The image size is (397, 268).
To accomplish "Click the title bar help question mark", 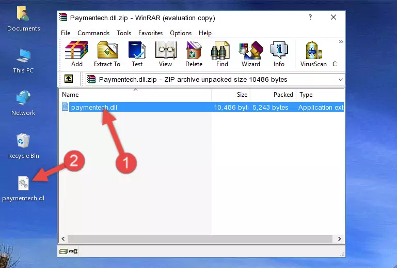I will 310,17.
